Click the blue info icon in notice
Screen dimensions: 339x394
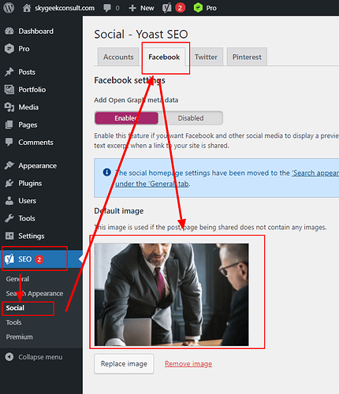coord(106,173)
